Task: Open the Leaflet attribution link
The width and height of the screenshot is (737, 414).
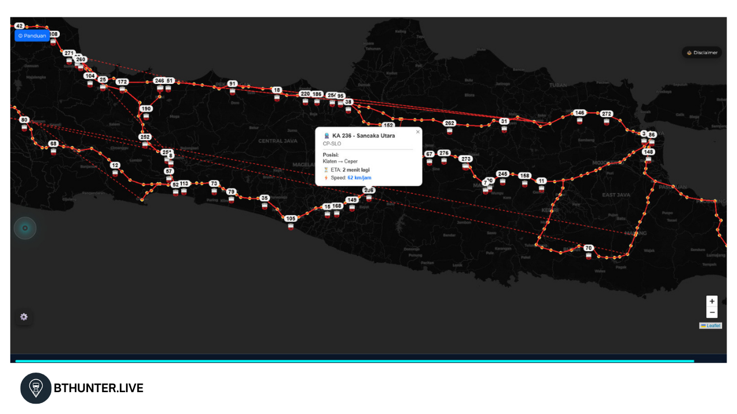Action: [711, 325]
